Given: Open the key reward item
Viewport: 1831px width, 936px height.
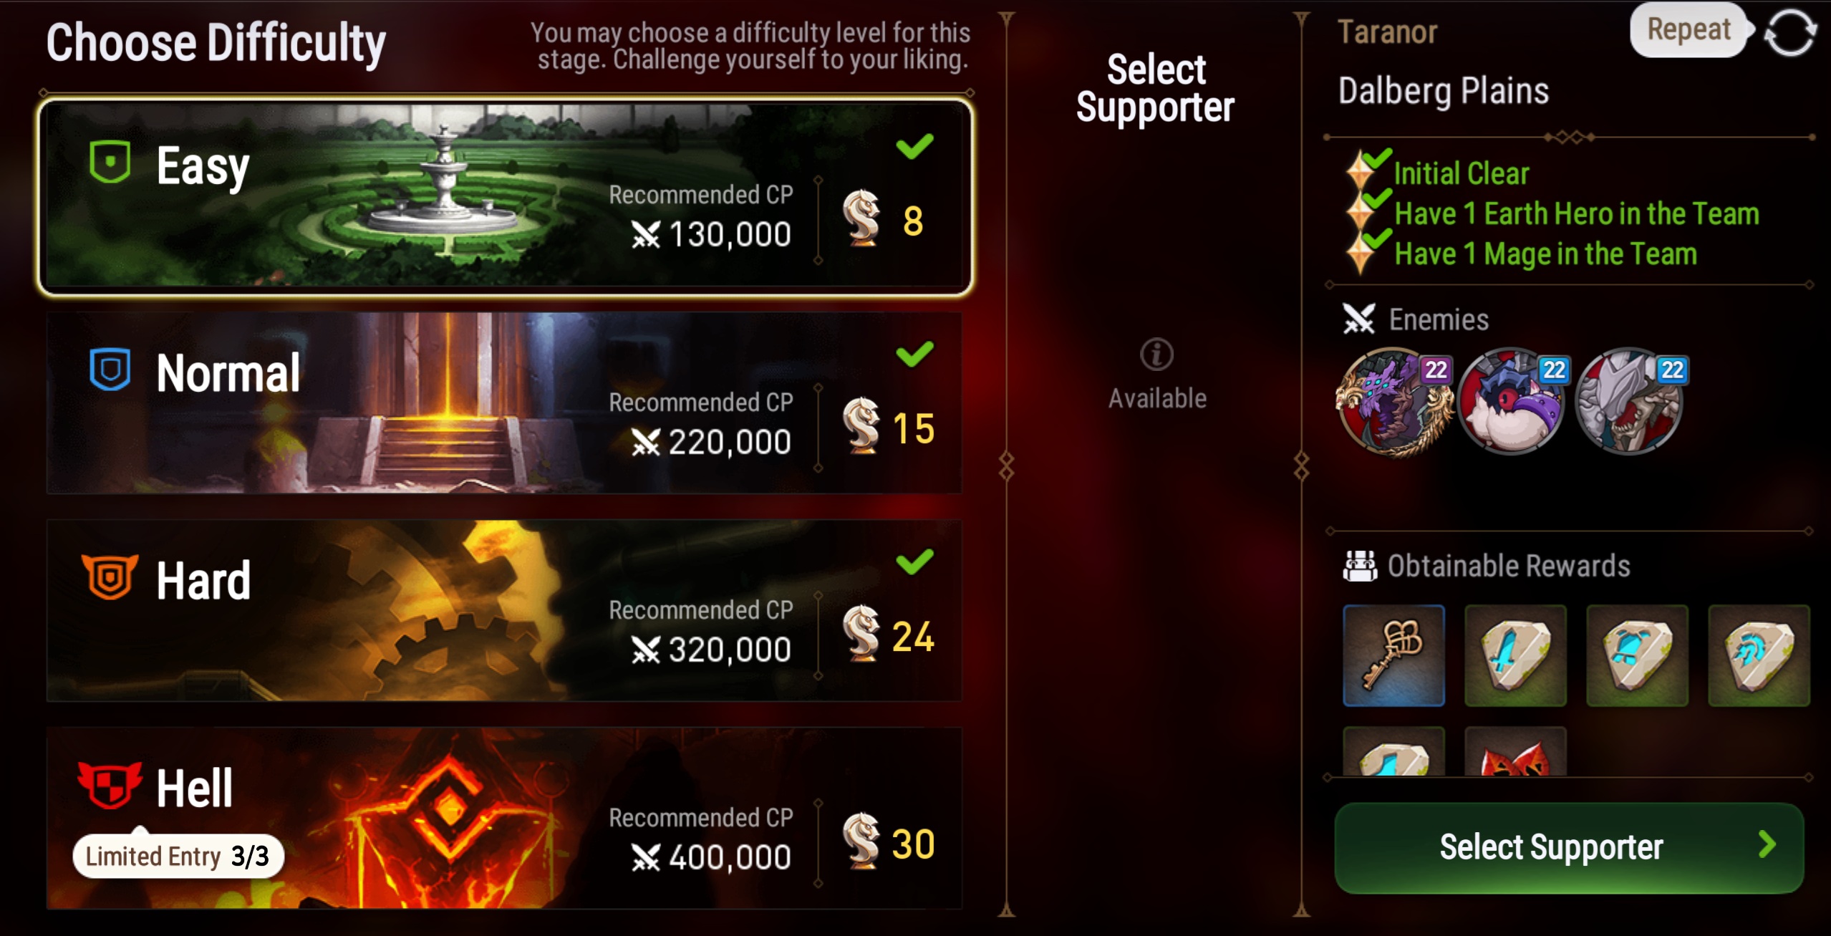Looking at the screenshot, I should (1393, 655).
